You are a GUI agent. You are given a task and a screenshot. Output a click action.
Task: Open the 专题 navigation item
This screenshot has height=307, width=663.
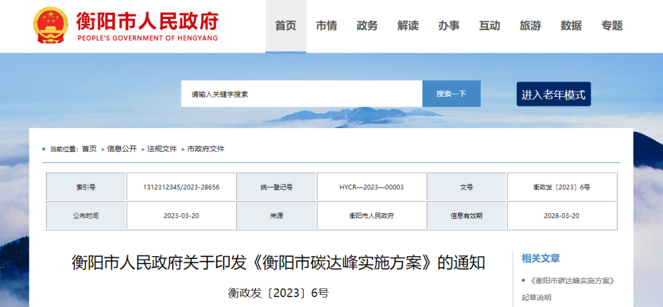click(612, 26)
